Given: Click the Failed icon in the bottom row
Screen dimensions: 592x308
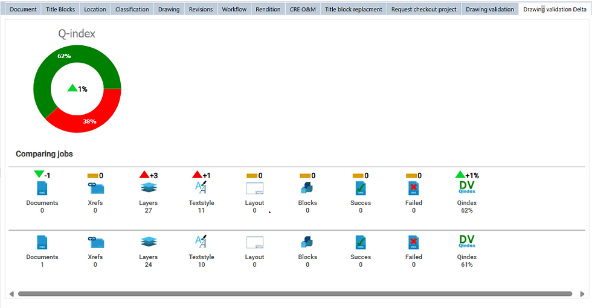Looking at the screenshot, I should [414, 242].
